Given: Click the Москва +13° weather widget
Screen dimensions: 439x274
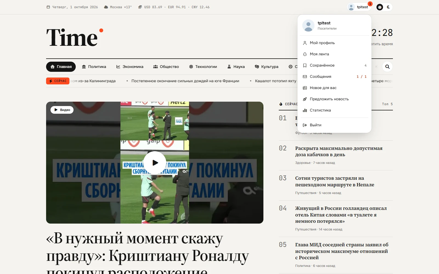Looking at the screenshot, I should [118, 7].
